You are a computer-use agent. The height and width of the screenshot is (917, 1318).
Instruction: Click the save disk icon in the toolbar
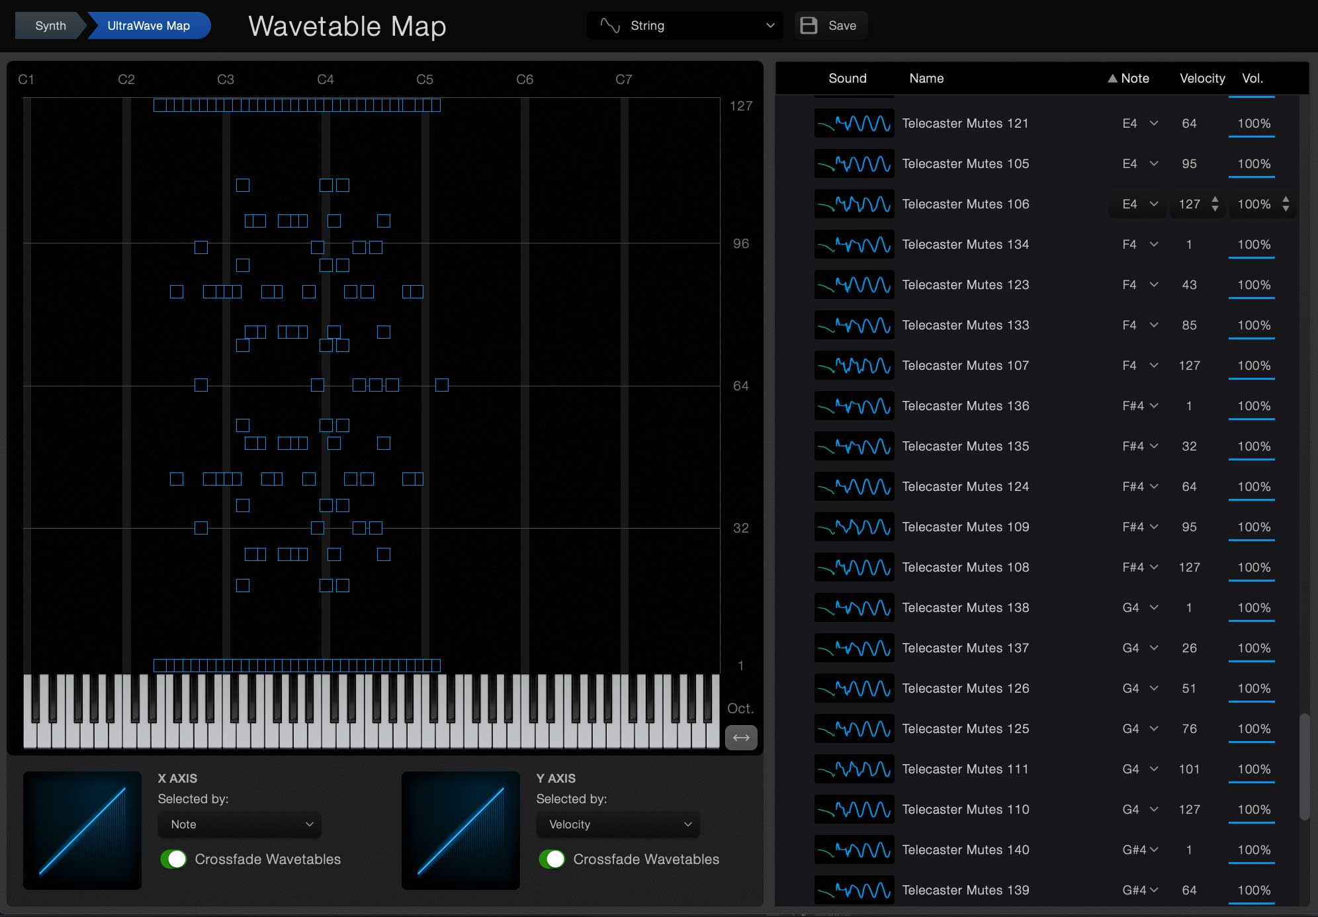809,25
